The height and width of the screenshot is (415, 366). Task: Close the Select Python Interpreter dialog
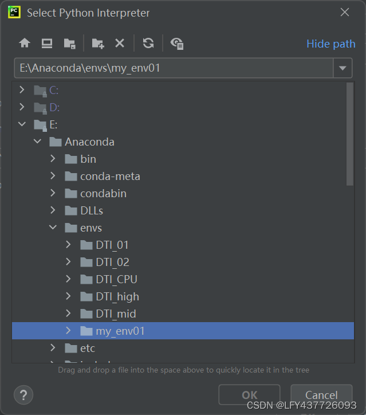(x=345, y=12)
